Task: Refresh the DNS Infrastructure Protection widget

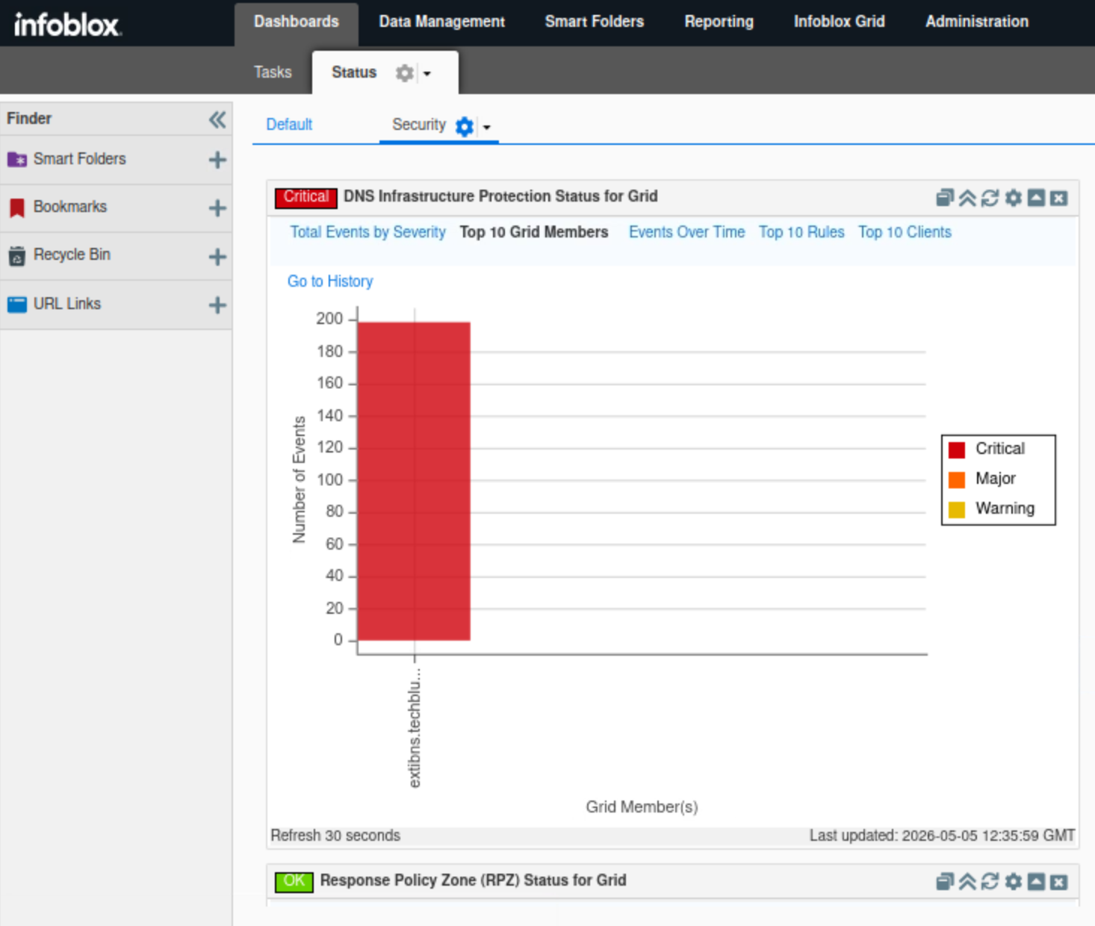Action: coord(990,198)
